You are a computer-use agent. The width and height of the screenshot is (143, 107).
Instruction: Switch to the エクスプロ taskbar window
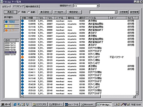(40, 104)
